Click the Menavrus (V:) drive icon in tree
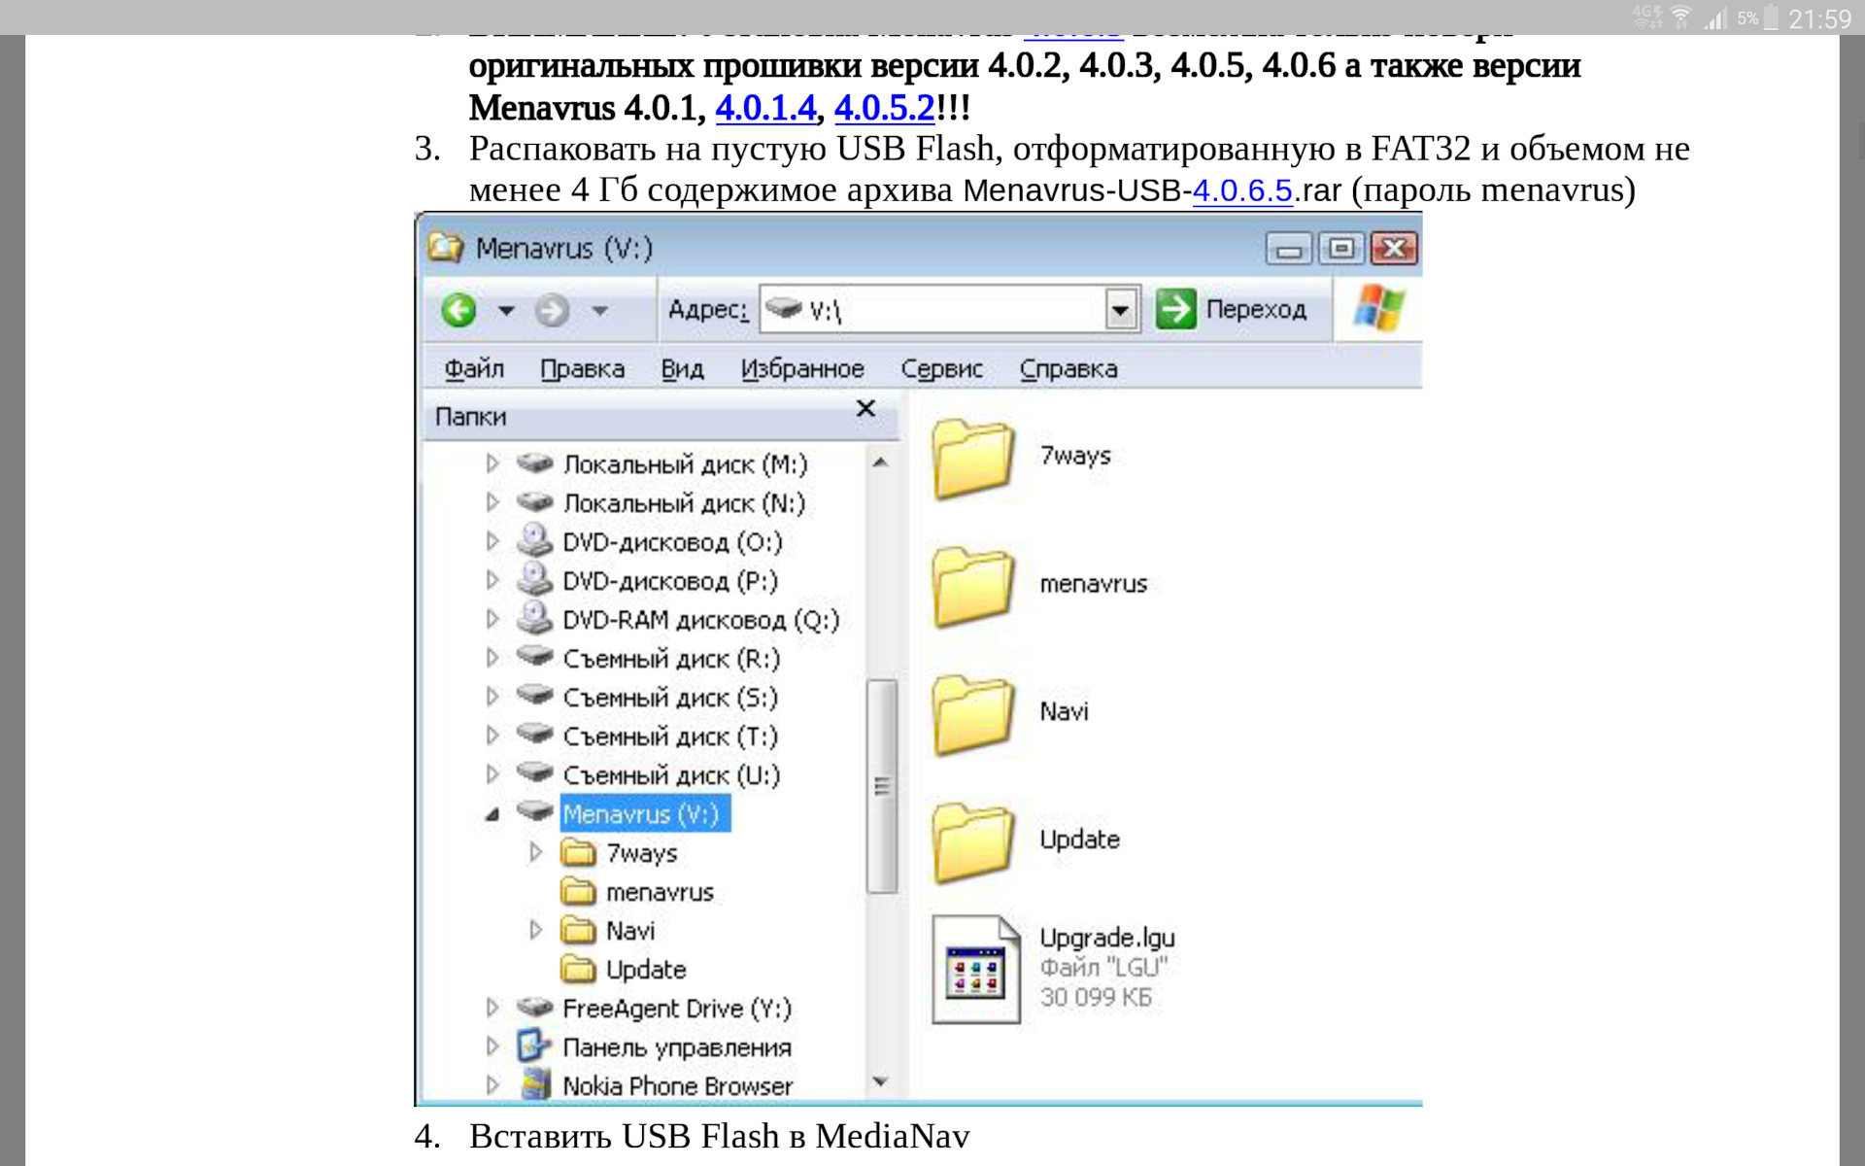This screenshot has width=1865, height=1166. point(534,810)
